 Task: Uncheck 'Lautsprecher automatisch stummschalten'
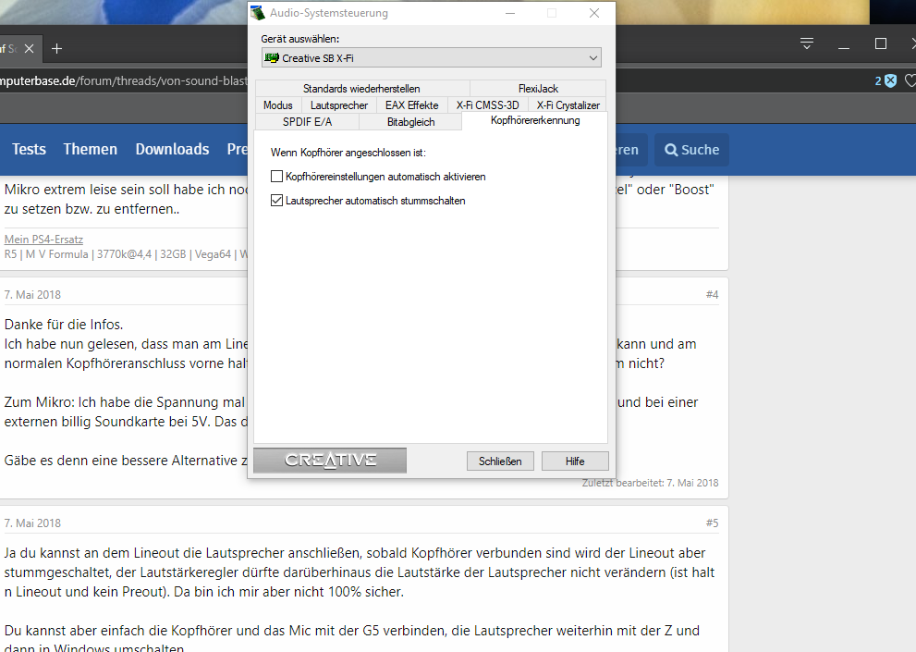(x=277, y=201)
